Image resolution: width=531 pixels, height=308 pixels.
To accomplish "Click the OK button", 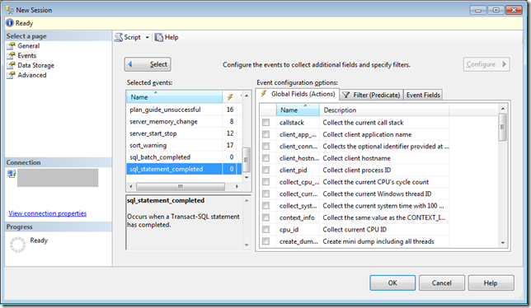I will [392, 282].
